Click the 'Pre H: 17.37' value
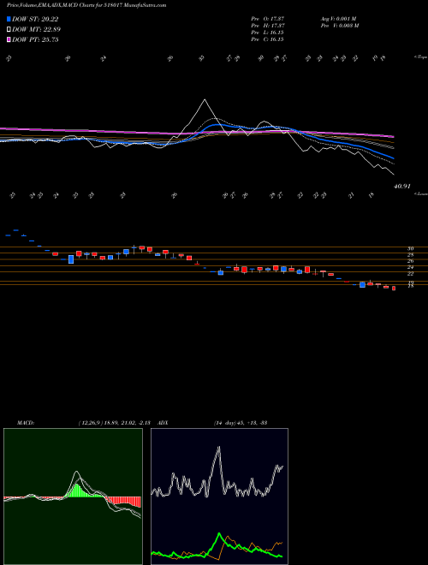 point(268,26)
